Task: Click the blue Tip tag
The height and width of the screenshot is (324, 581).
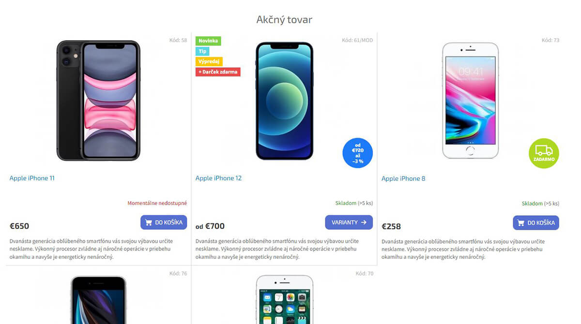Action: [202, 51]
